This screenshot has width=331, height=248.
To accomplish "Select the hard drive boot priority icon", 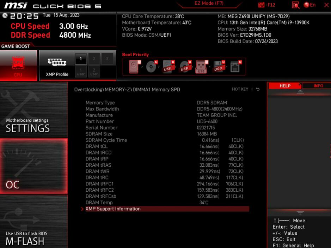I will (x=133, y=66).
